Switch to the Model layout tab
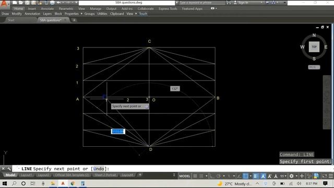Screen dimensions: 334x188 [10, 175]
